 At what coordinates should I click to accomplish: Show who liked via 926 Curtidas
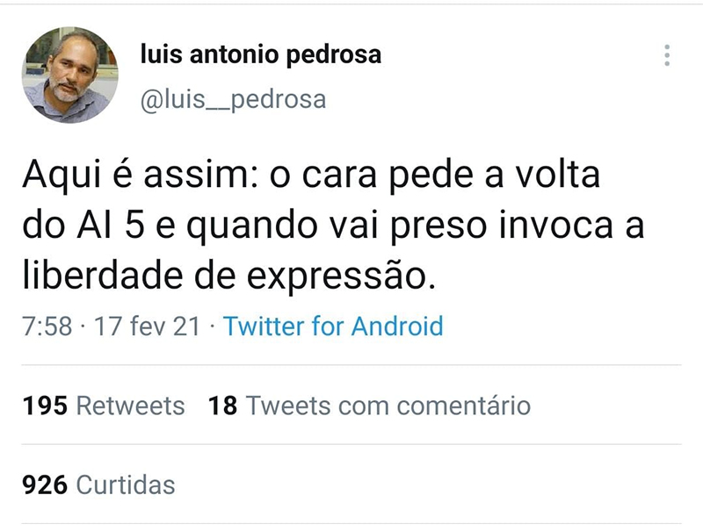[x=98, y=484]
